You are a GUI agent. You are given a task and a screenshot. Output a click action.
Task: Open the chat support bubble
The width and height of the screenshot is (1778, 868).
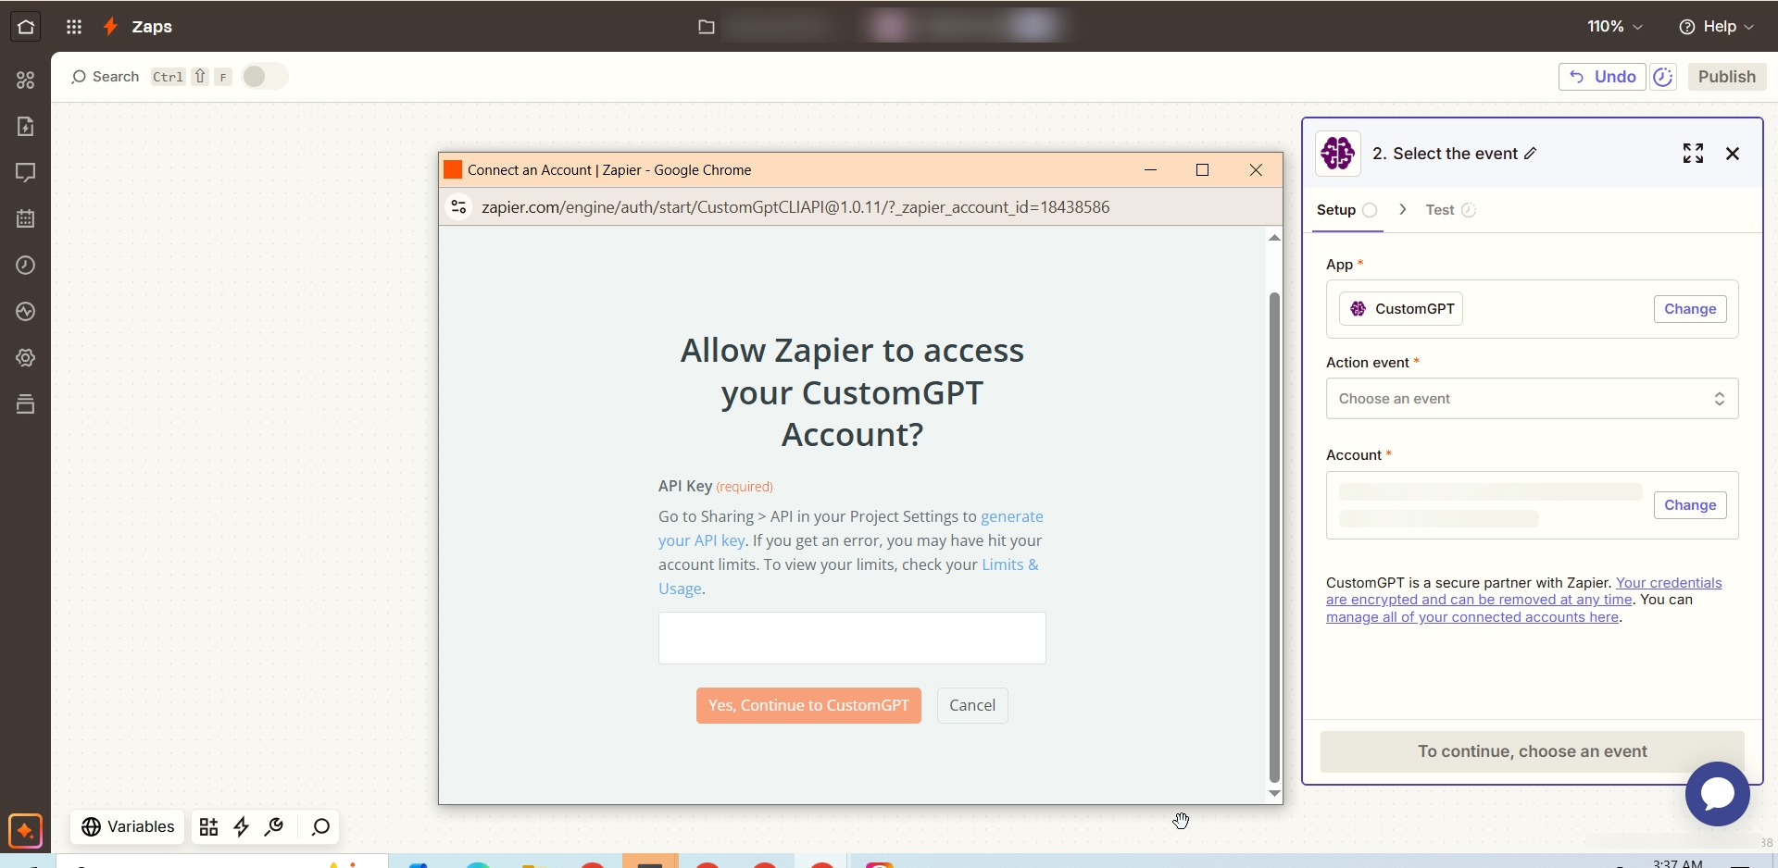click(1718, 794)
